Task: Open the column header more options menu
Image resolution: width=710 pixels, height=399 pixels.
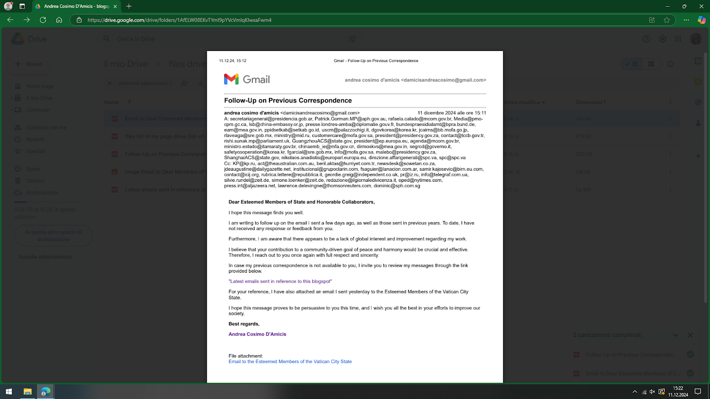Action: coord(671,102)
